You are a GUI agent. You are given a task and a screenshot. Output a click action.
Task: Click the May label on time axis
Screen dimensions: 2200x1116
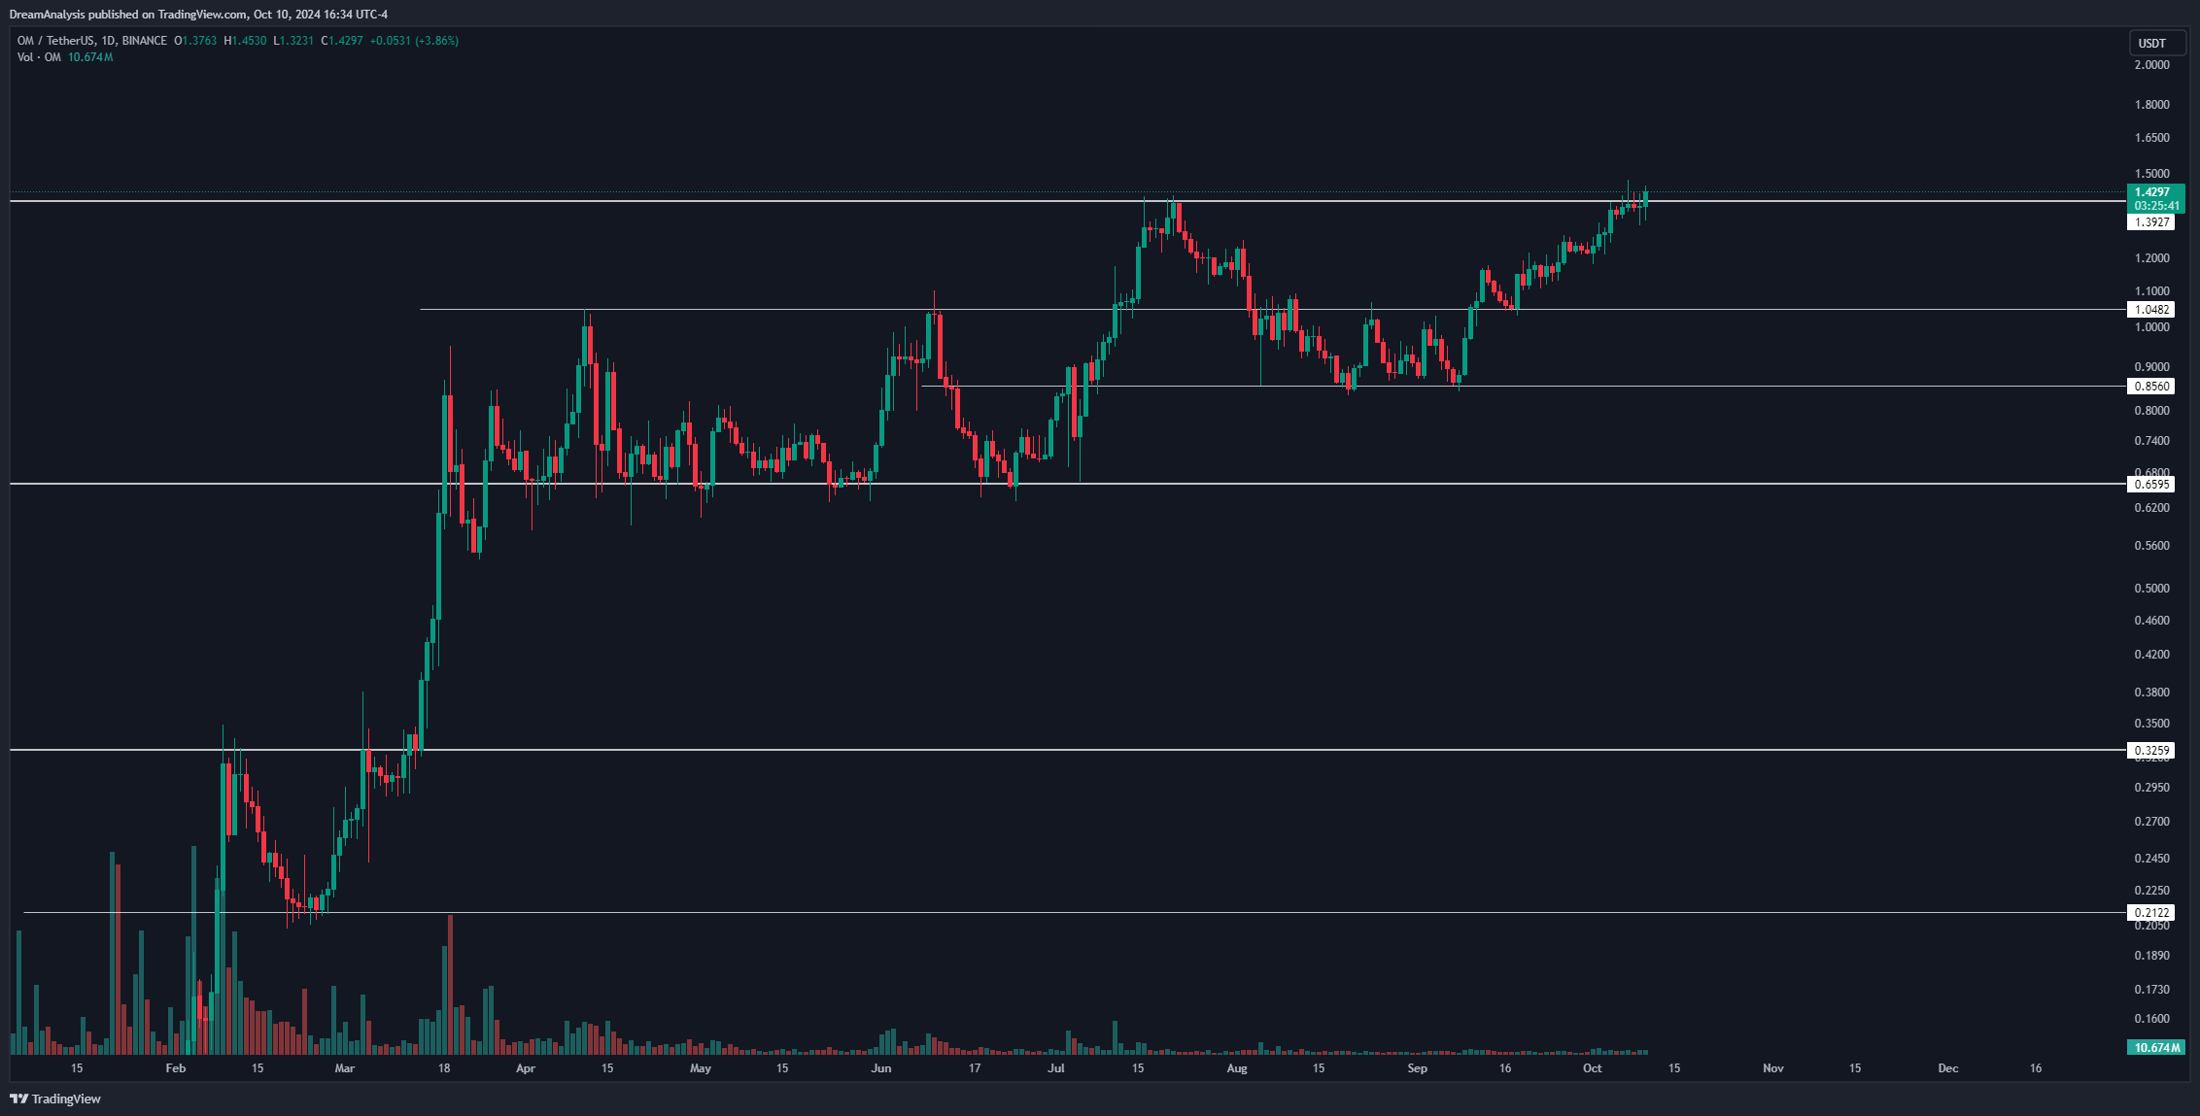pyautogui.click(x=700, y=1068)
